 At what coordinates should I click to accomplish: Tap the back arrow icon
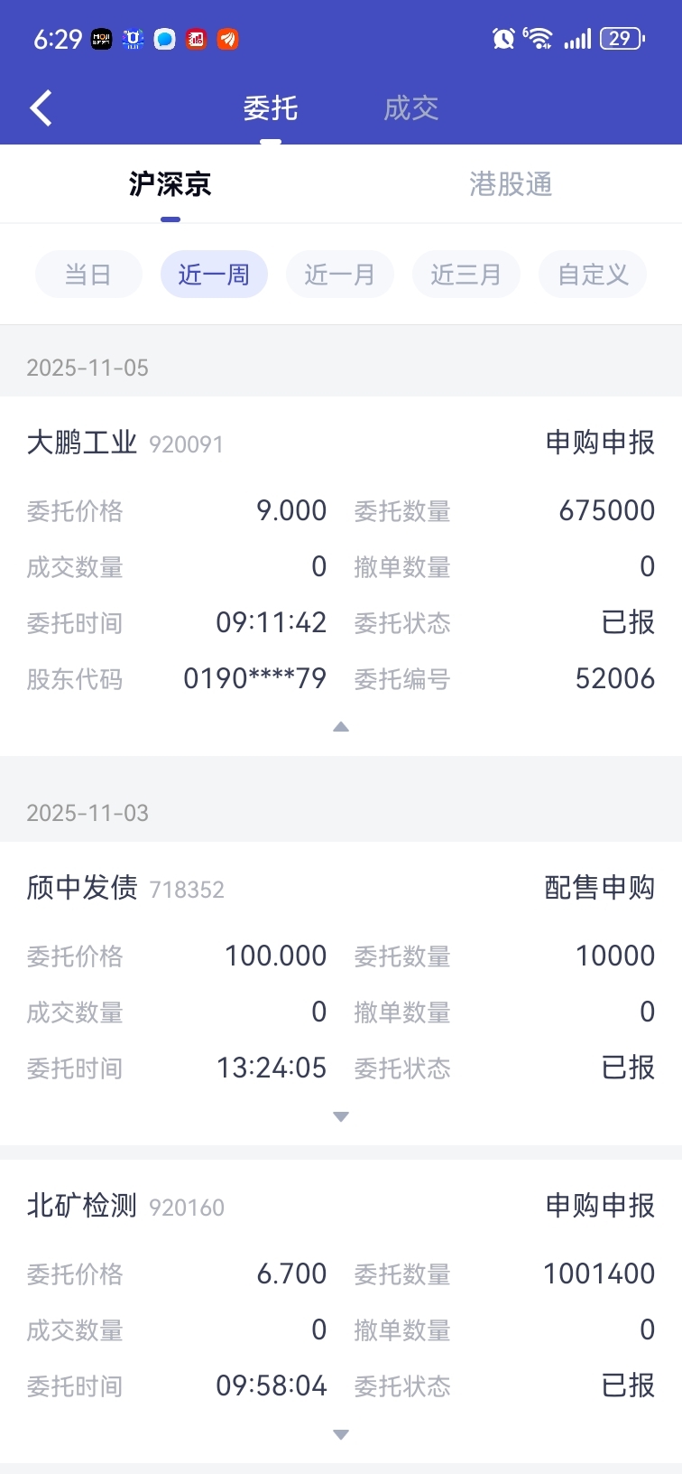click(41, 108)
